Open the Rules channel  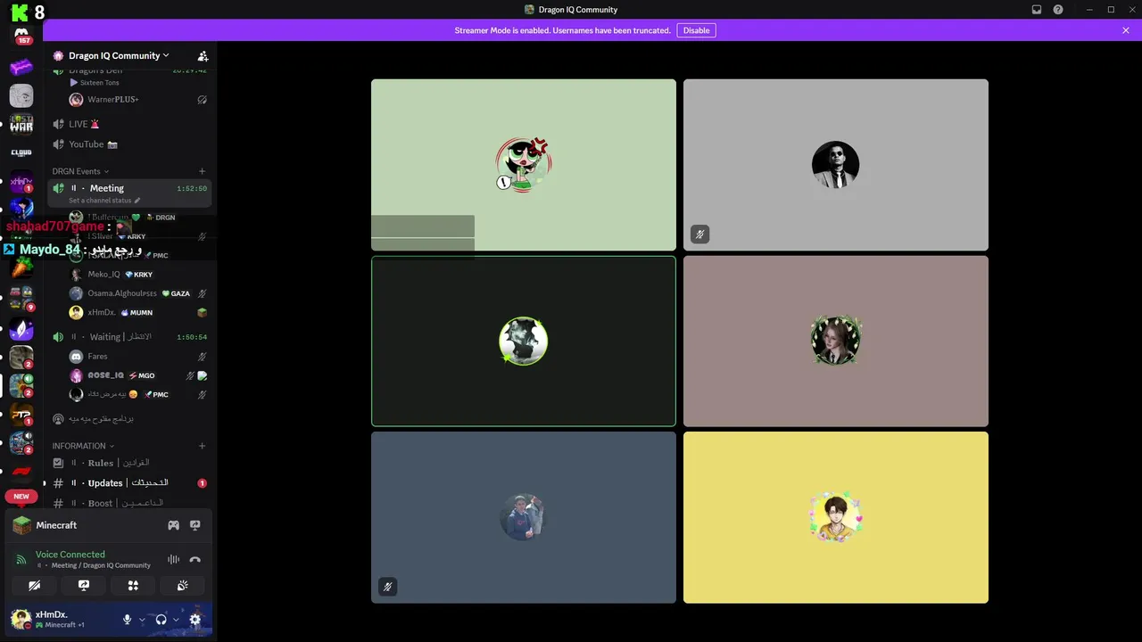click(x=129, y=463)
